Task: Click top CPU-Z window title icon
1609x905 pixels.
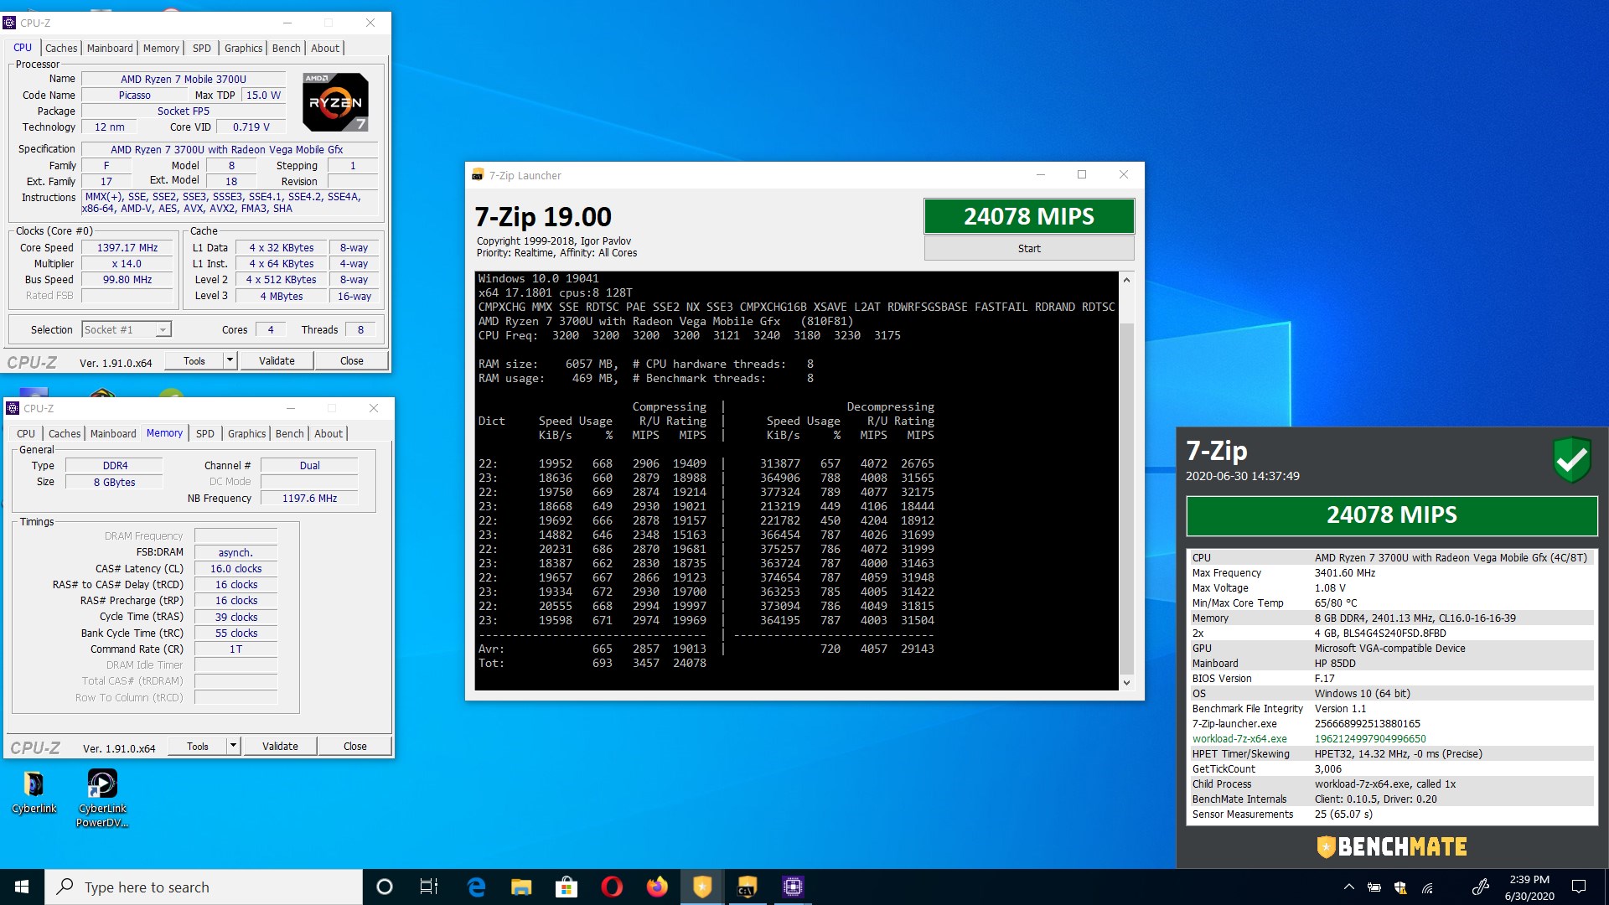Action: (10, 23)
